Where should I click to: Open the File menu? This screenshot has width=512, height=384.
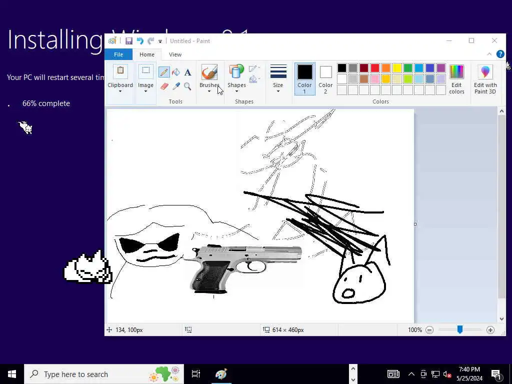pyautogui.click(x=118, y=54)
